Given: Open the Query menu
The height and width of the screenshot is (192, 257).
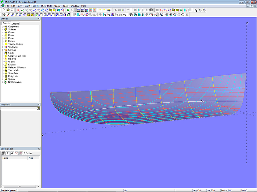Looking at the screenshot, I should coord(57,6).
